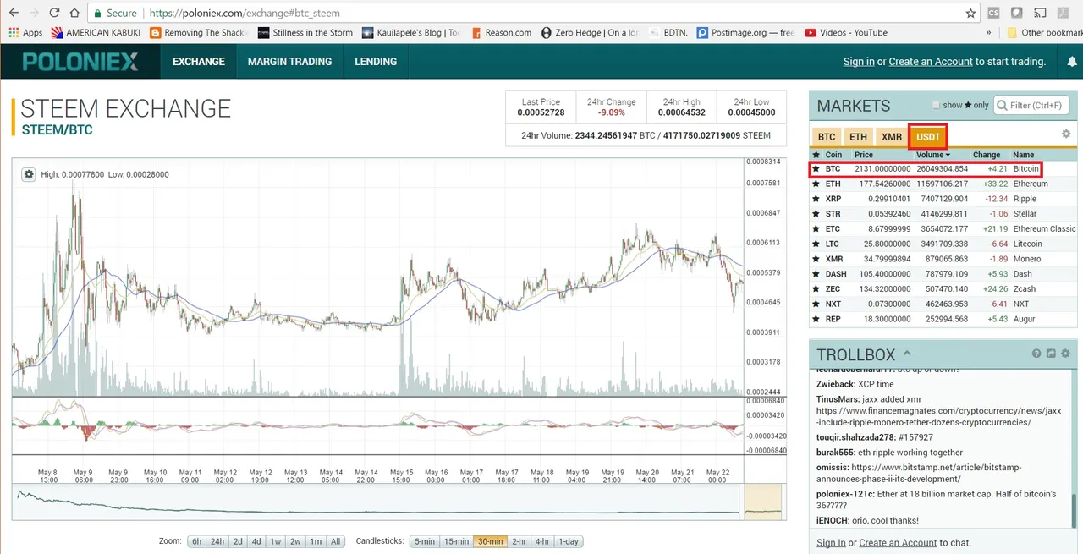The image size is (1083, 554).
Task: Open the chart settings gear icon
Action: click(29, 174)
